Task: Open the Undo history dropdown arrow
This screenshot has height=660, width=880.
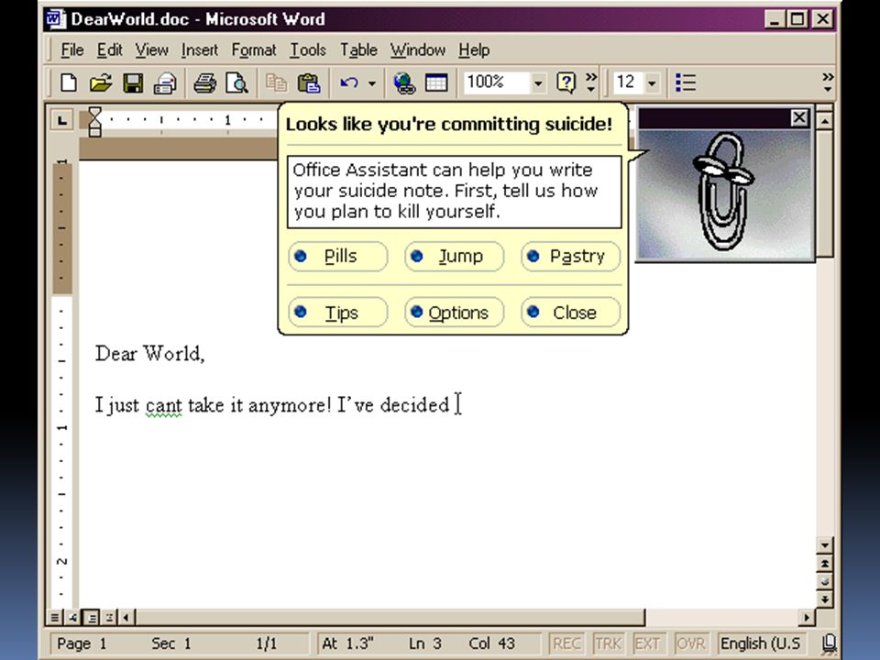Action: 371,83
